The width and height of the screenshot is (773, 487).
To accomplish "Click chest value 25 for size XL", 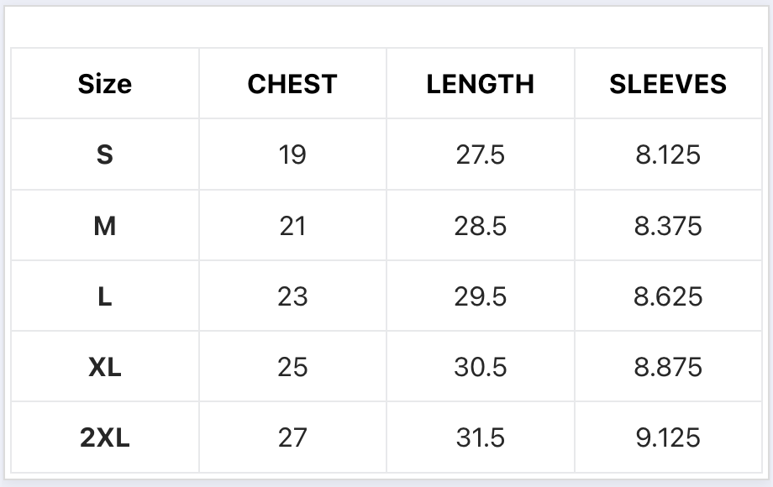I will point(292,367).
